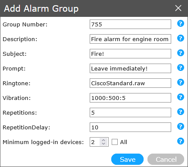Show help icon next to Subject
This screenshot has height=167, width=188.
(181, 53)
